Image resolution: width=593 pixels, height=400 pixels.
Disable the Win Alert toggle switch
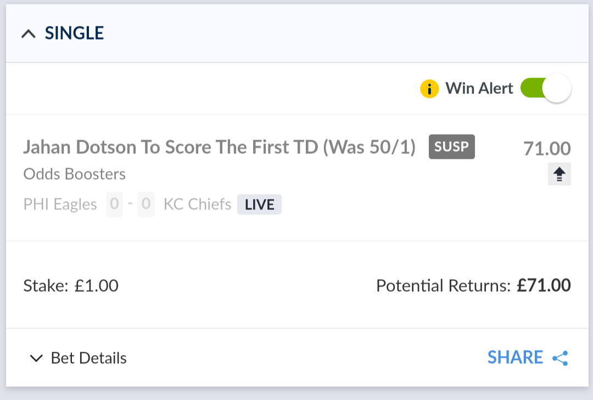coord(546,88)
